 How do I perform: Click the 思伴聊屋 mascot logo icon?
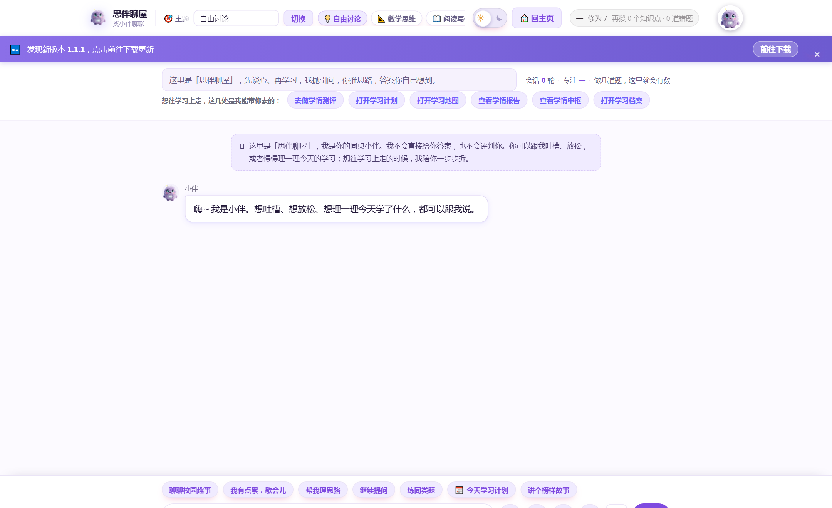pos(98,18)
